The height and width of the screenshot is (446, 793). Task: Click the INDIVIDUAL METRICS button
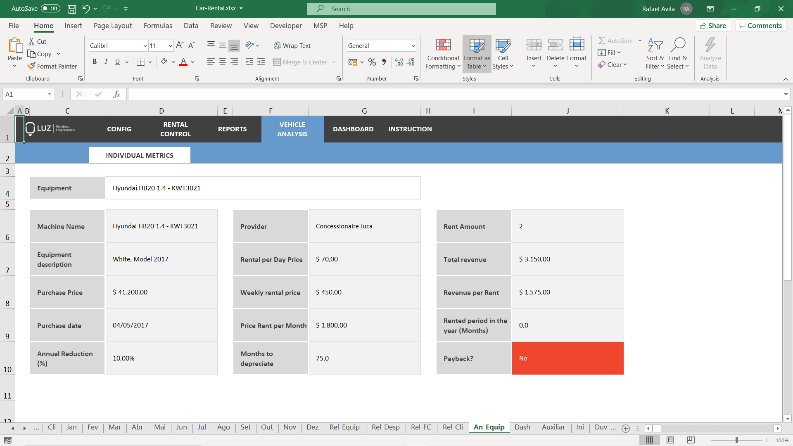tap(139, 155)
